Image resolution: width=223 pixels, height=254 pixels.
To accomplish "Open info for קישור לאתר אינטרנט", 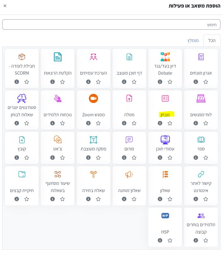I will 196,199.
